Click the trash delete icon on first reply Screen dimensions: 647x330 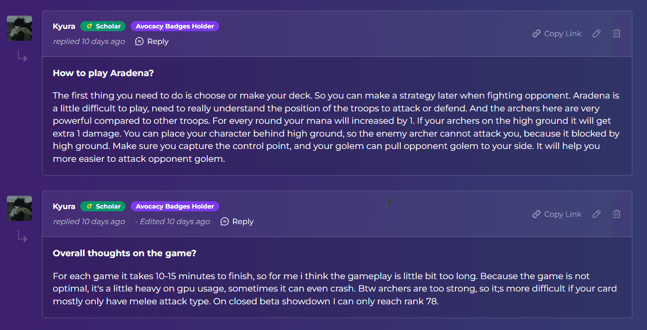tap(617, 33)
